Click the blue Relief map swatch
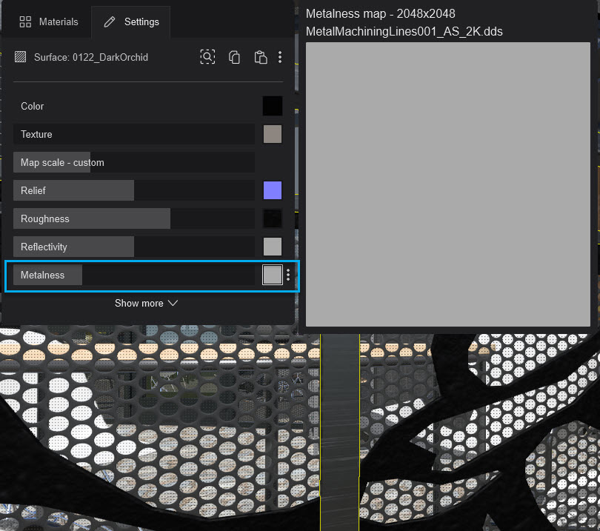This screenshot has width=600, height=531. pos(273,190)
